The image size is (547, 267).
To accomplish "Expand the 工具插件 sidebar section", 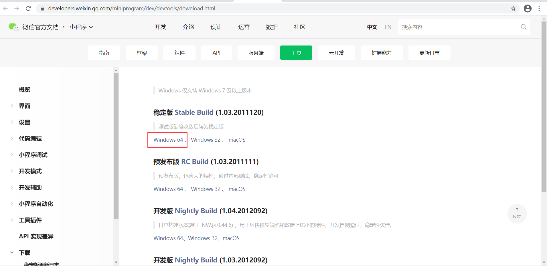I will point(12,220).
